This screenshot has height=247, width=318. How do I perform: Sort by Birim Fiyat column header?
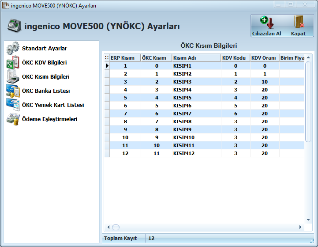point(292,58)
